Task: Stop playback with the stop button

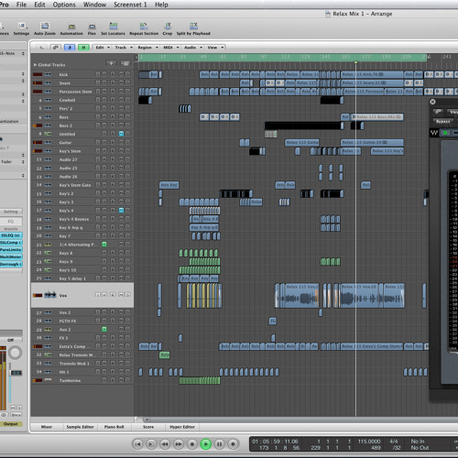Action: point(192,444)
